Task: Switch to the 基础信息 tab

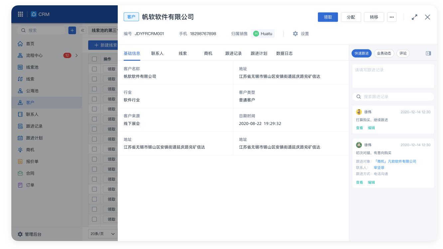Action: click(132, 53)
